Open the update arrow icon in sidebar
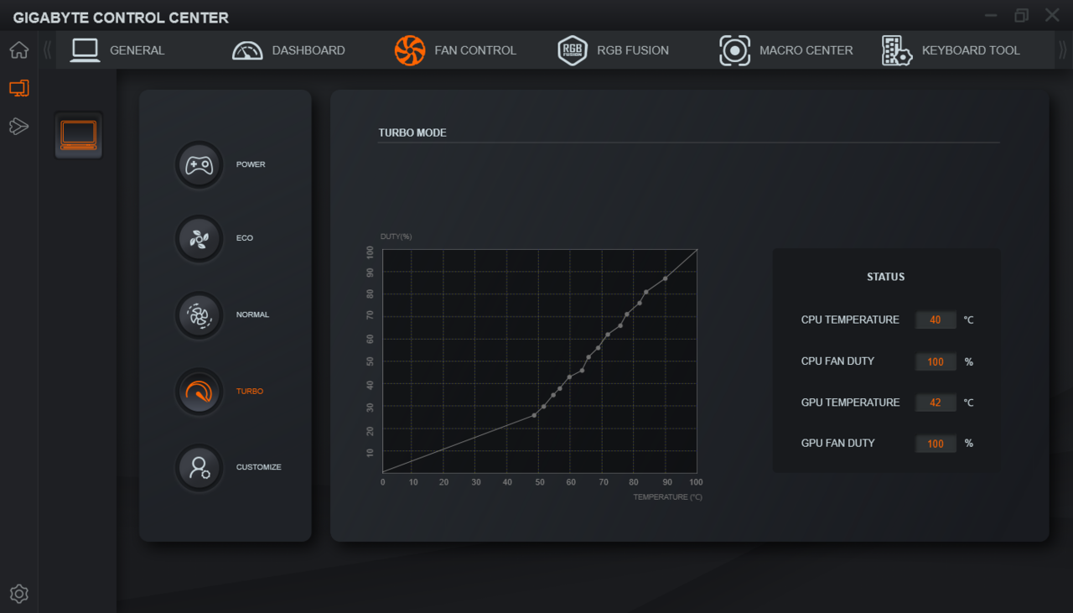 click(x=18, y=127)
